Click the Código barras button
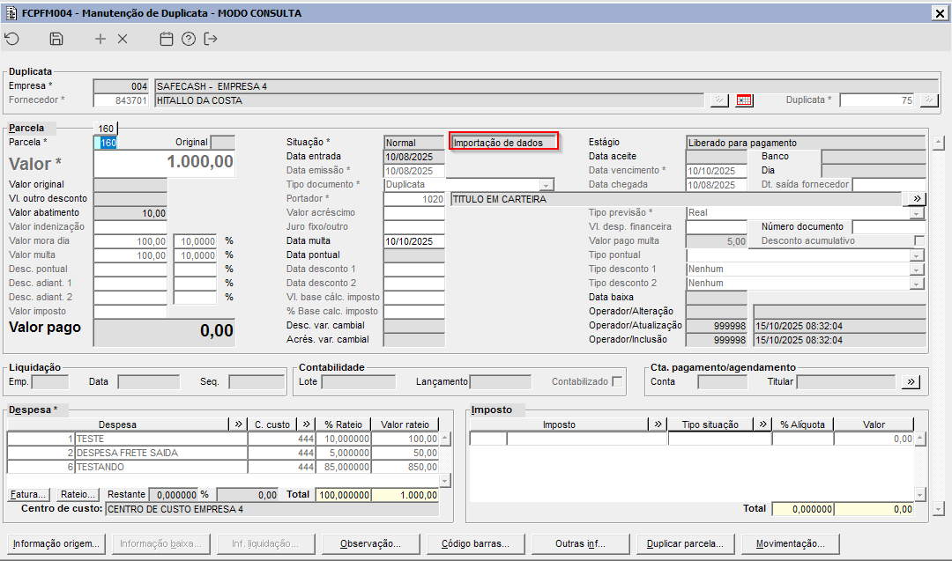 (475, 544)
